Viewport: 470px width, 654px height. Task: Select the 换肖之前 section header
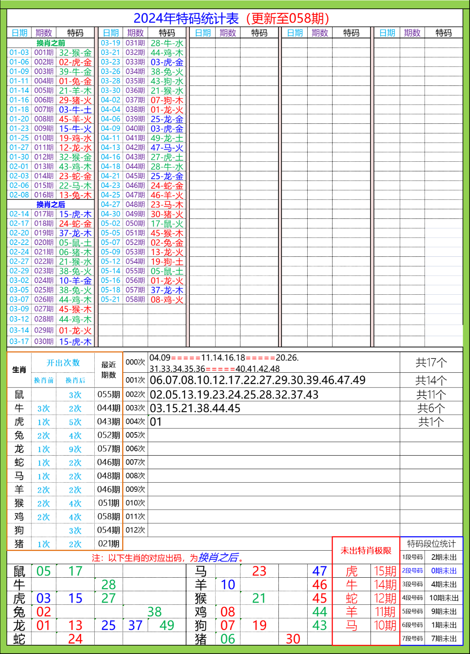click(x=51, y=42)
